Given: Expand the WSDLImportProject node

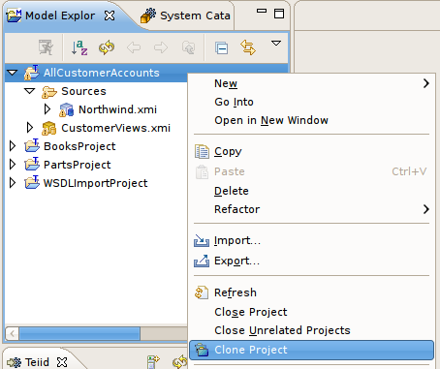Looking at the screenshot, I should pyautogui.click(x=13, y=183).
